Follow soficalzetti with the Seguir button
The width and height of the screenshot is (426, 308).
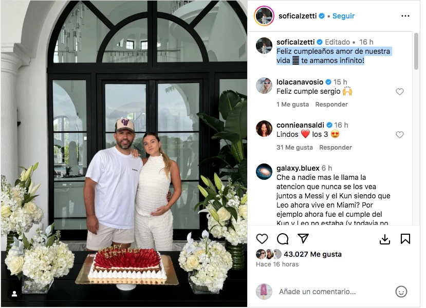[343, 16]
